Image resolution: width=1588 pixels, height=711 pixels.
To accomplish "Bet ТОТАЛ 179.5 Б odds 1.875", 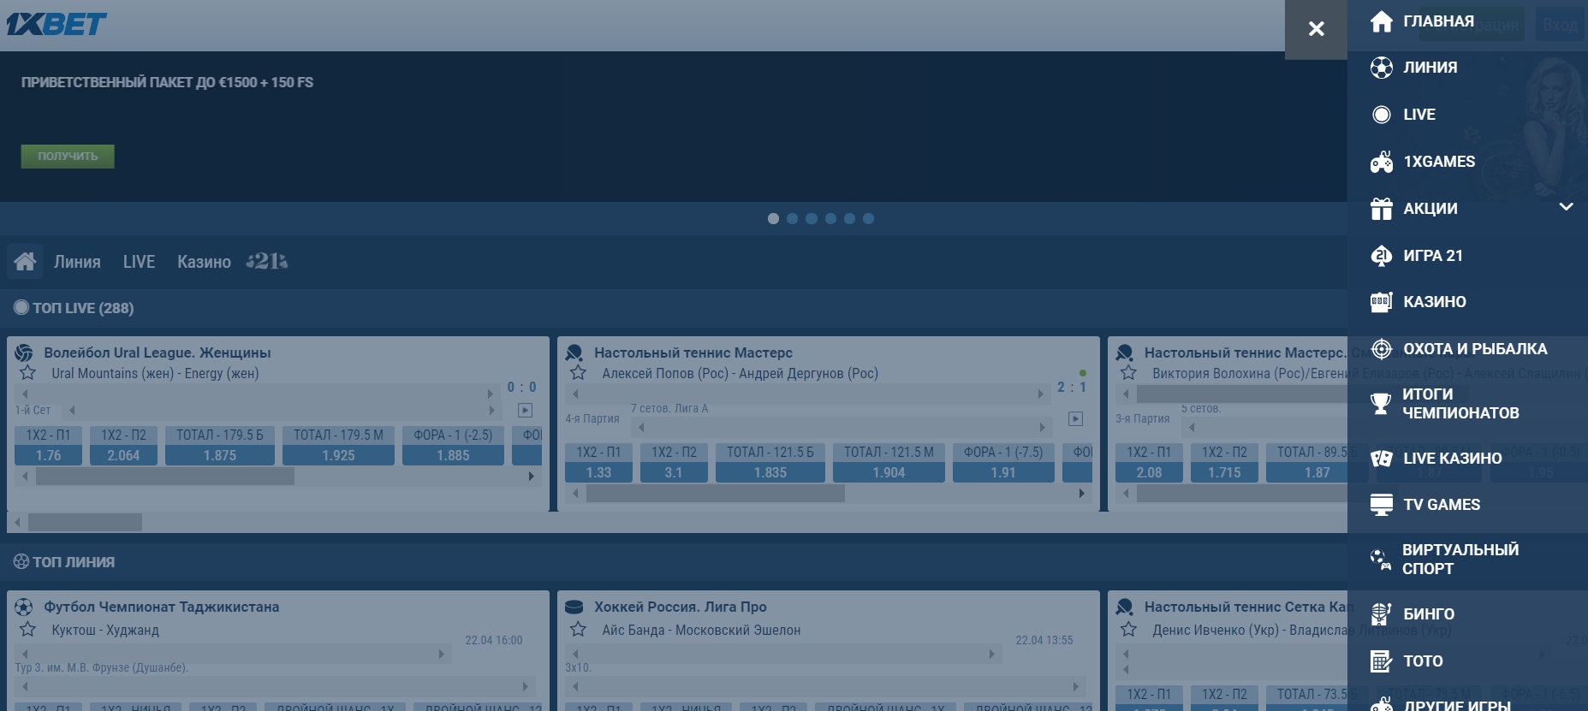I will click(x=220, y=446).
